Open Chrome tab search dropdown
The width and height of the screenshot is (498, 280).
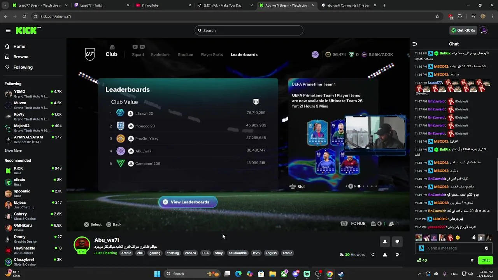click(5, 5)
